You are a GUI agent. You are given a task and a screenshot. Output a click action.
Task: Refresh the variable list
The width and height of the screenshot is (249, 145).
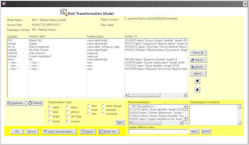[x=35, y=103]
